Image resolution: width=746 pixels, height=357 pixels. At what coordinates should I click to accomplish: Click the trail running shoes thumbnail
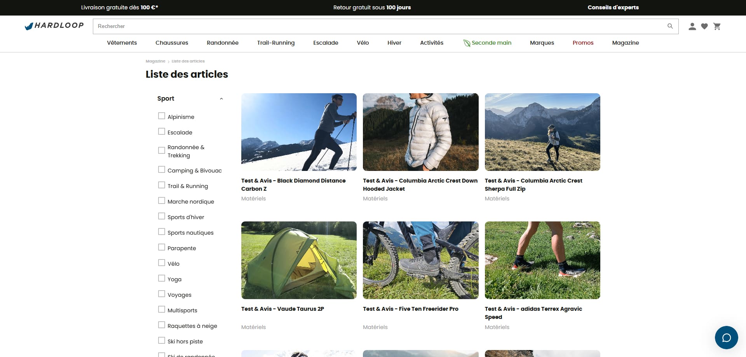[542, 260]
